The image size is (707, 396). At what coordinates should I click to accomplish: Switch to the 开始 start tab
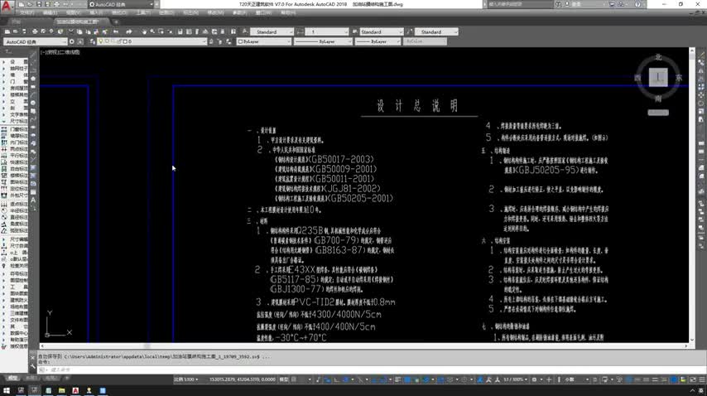click(x=16, y=22)
